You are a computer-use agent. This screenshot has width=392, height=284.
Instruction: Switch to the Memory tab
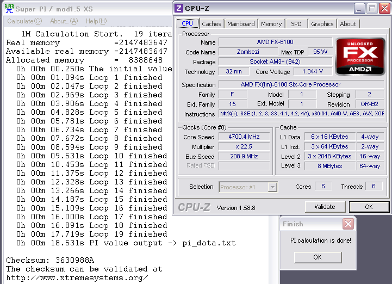(271, 24)
